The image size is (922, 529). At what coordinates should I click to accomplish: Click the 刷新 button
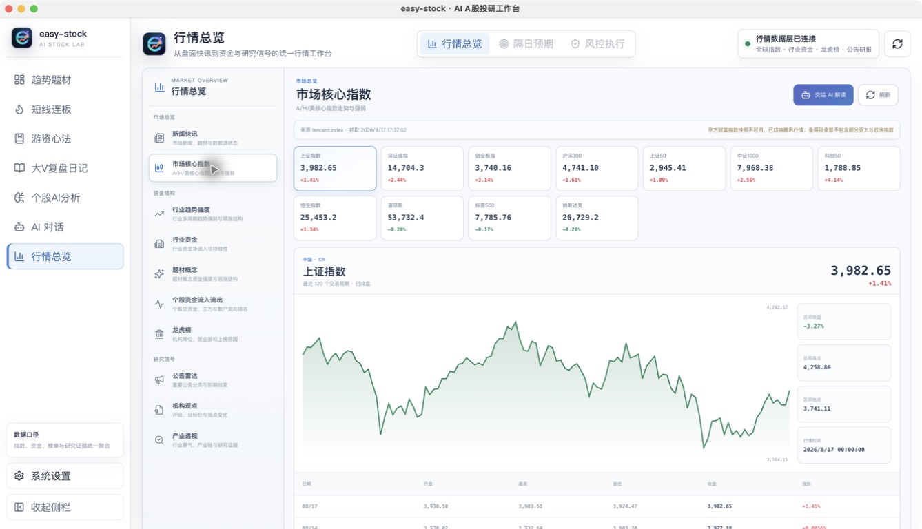(x=878, y=95)
